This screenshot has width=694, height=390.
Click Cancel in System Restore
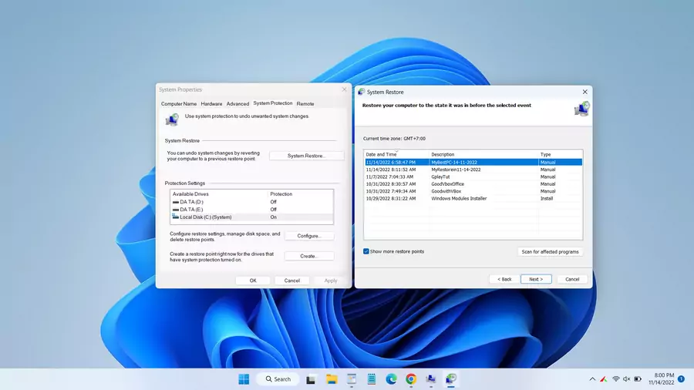572,279
